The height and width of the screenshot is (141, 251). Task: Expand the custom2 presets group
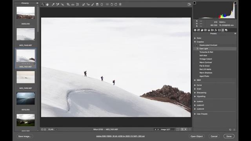click(195, 105)
